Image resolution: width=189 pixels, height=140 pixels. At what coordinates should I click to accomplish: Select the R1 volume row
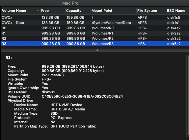(95, 33)
